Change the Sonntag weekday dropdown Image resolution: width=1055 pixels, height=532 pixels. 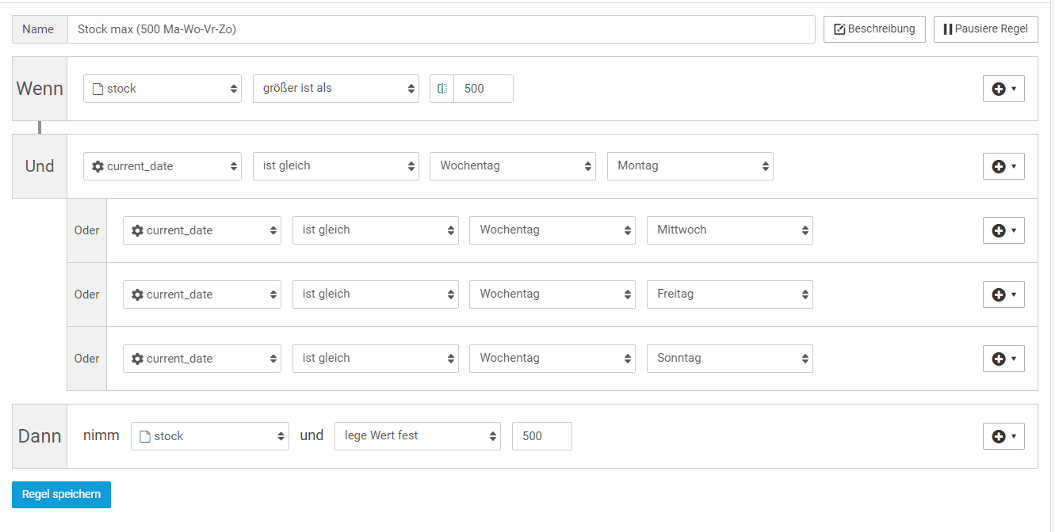730,359
